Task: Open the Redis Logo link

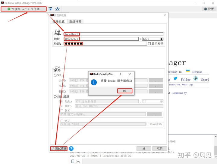Action: point(187,84)
